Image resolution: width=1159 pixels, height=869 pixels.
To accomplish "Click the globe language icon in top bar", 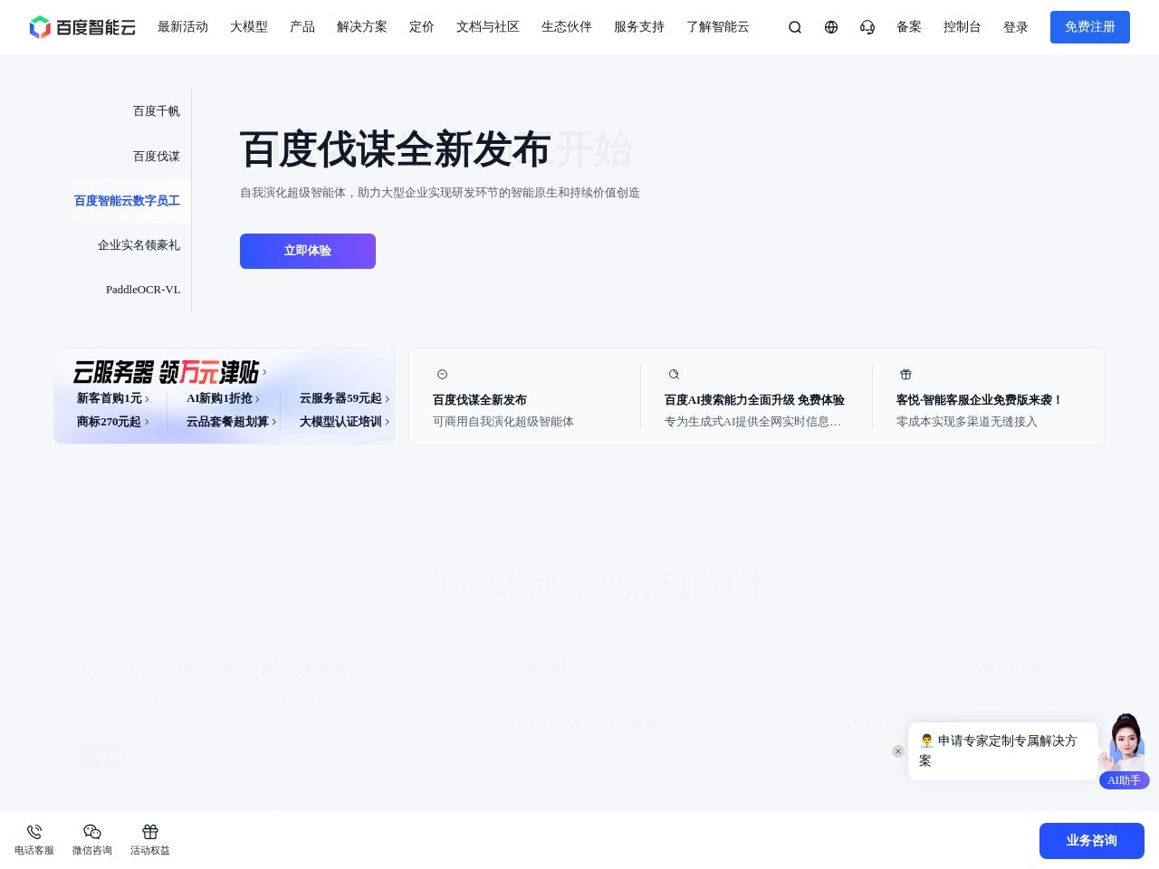I will coord(830,27).
